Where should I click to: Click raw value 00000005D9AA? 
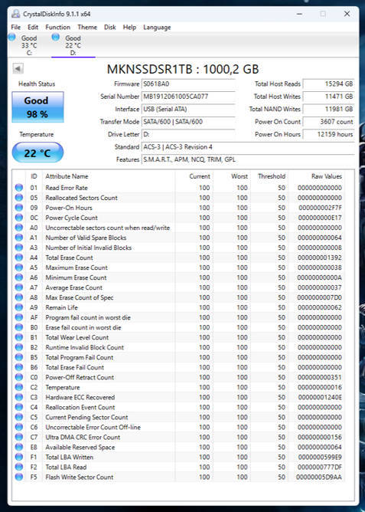(319, 477)
